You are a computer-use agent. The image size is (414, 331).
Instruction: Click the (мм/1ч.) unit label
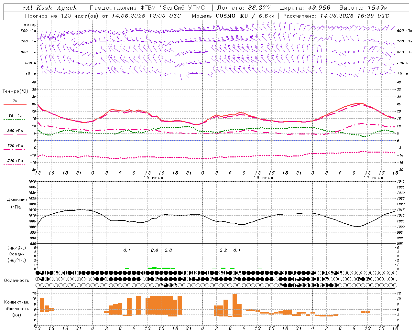[x=16, y=260]
